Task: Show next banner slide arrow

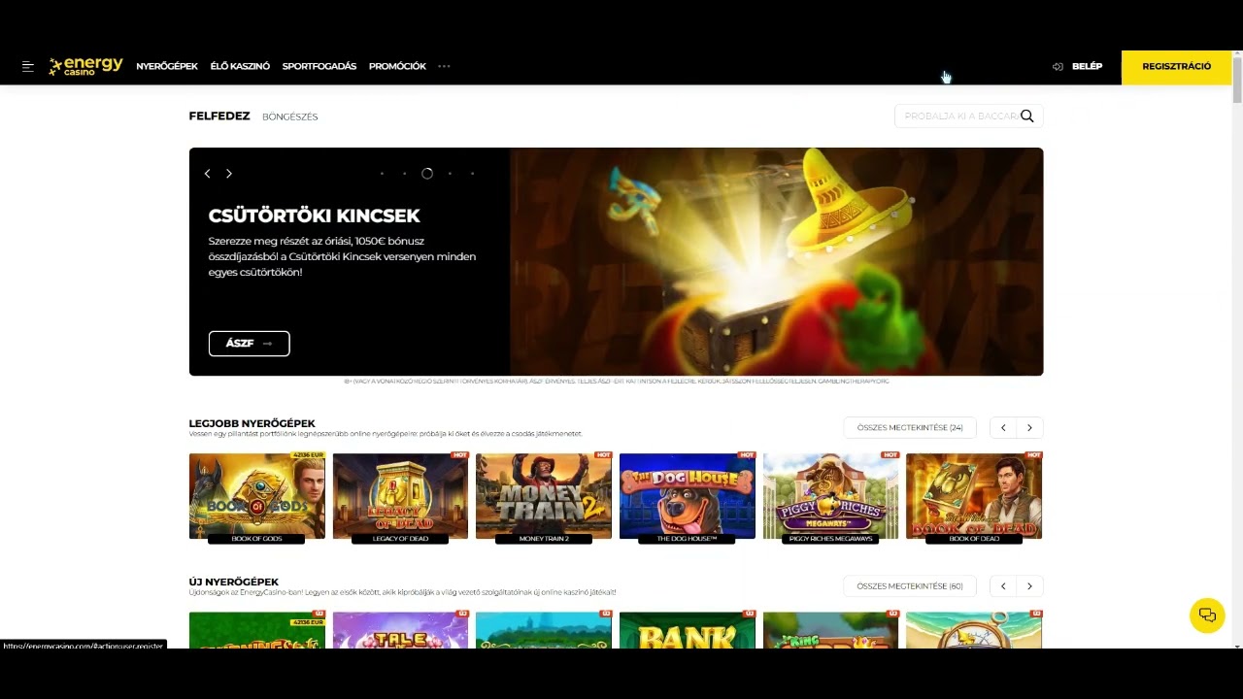Action: (229, 174)
